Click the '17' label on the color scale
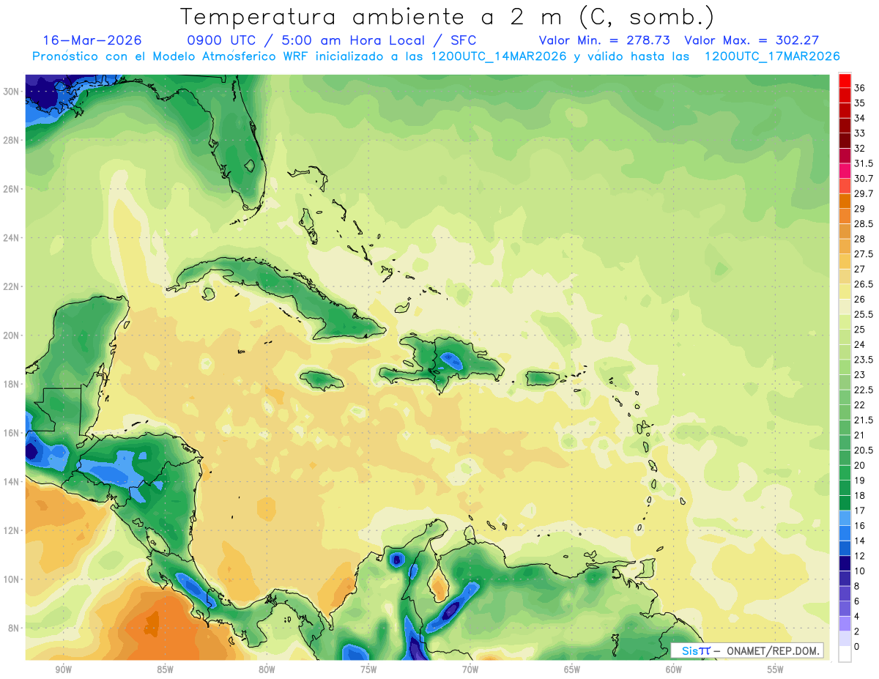 860,511
